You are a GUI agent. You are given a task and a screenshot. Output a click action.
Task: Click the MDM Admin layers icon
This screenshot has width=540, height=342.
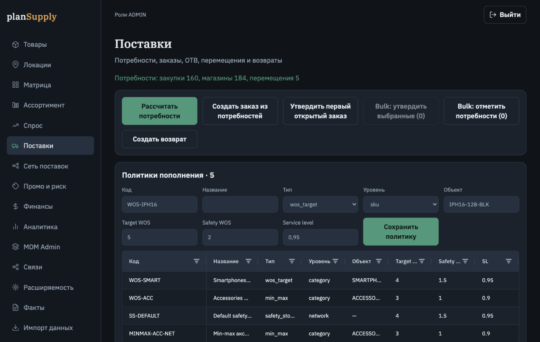(16, 247)
